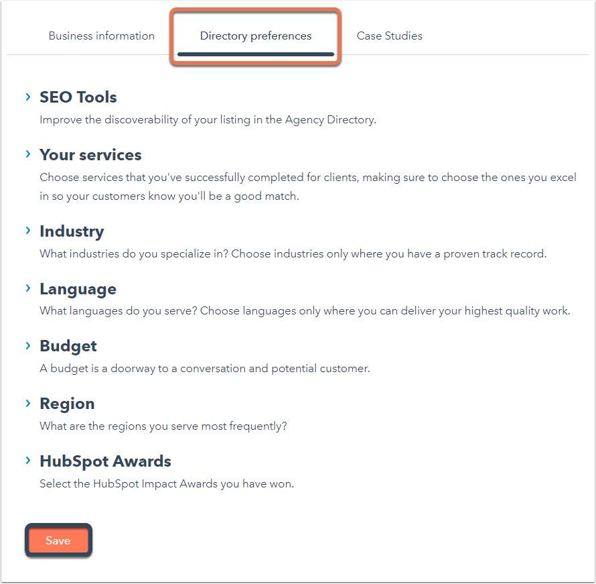The height and width of the screenshot is (584, 596).
Task: Click the Language heading
Action: coord(78,290)
